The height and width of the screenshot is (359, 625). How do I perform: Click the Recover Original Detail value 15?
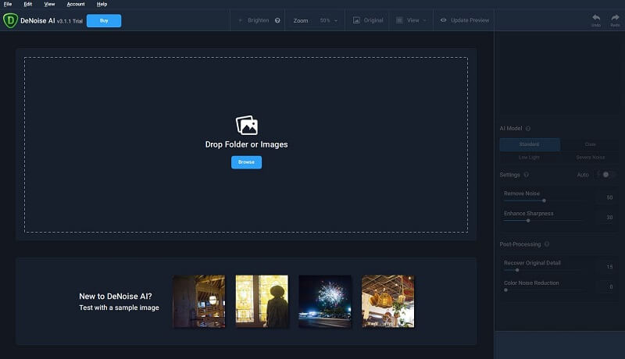coord(607,267)
